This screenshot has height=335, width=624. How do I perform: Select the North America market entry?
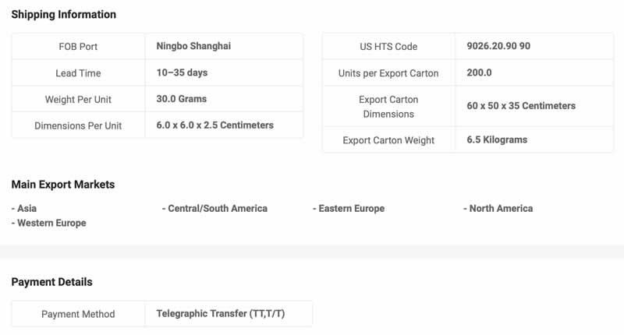(498, 209)
